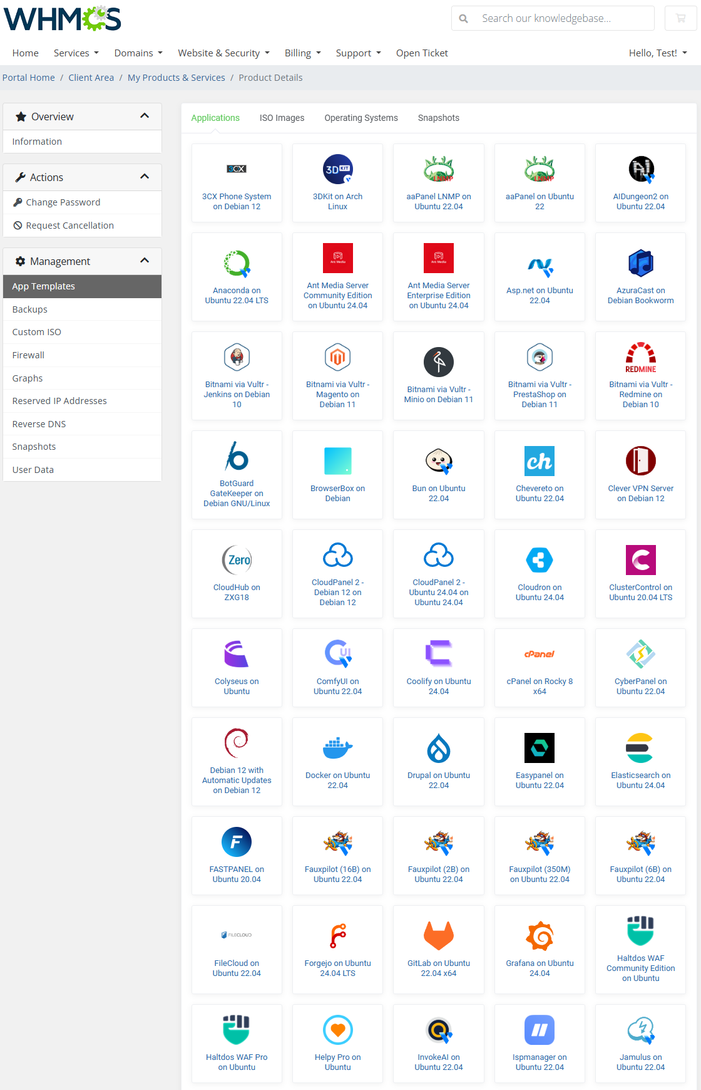Click the Redmine logo icon
The width and height of the screenshot is (701, 1090).
[x=641, y=357]
